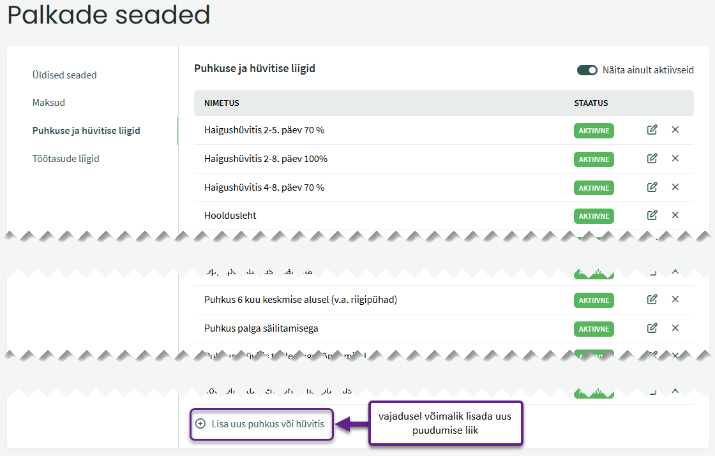
Task: Delete the Haigushüvitis 2-5. päev 70 % row
Action: tap(675, 130)
